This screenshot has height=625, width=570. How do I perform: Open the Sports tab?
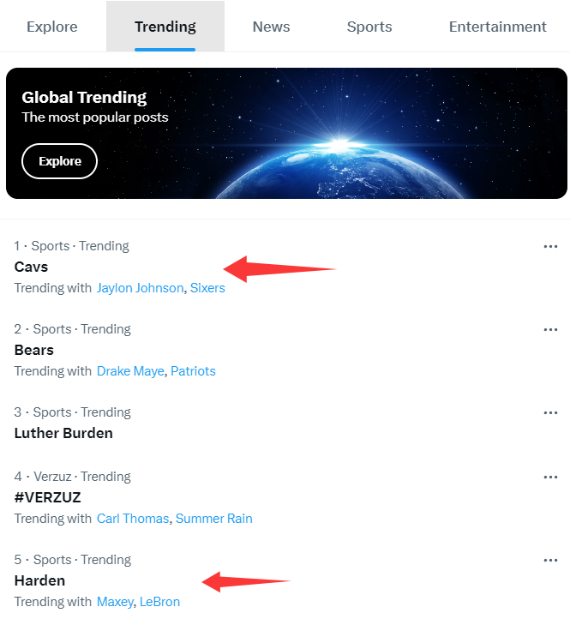[x=369, y=27]
